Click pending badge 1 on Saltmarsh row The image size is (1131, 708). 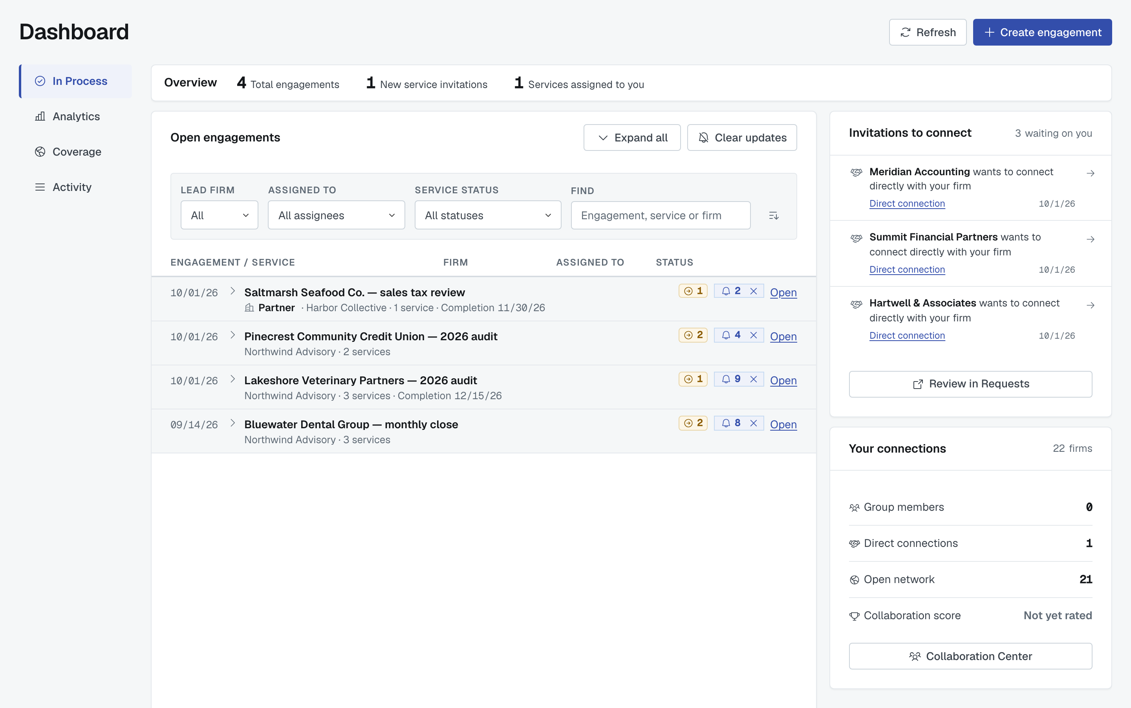pos(693,291)
